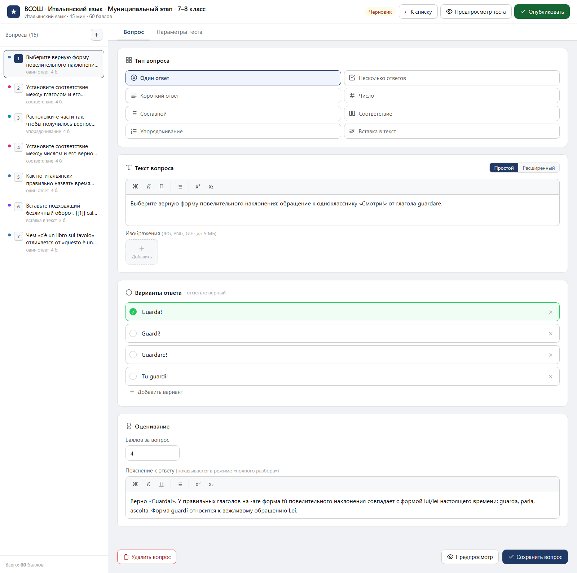Mark Guardare! as the correct answer
The height and width of the screenshot is (573, 577).
[133, 355]
